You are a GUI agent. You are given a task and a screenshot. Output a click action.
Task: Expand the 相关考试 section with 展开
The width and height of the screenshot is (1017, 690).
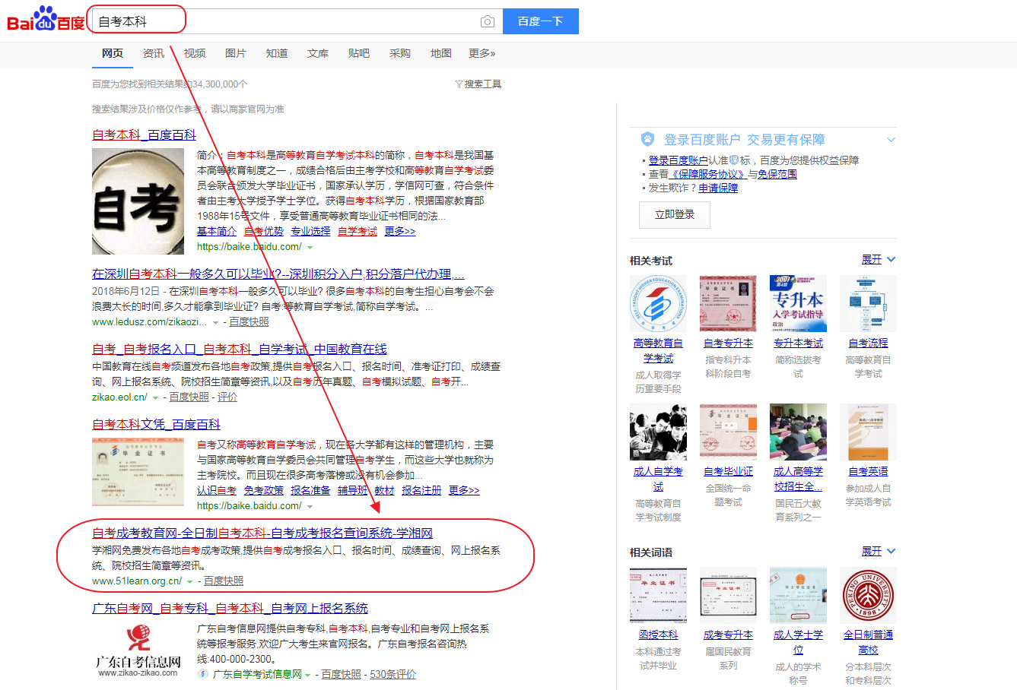(x=879, y=260)
